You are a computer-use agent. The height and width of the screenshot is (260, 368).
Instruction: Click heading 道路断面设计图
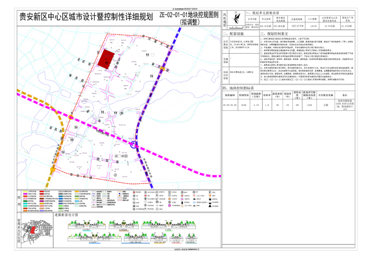click(67, 215)
